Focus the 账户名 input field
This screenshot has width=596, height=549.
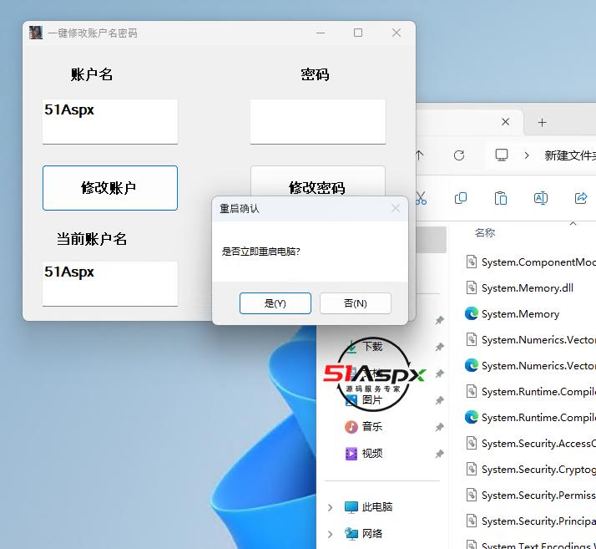(110, 122)
